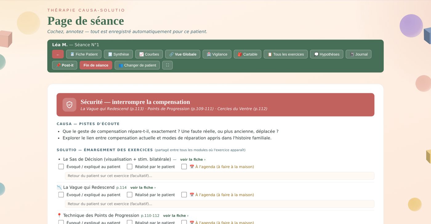Check Évoqué / expliqué for La Vague qui Redescend
The image size is (431, 224).
pyautogui.click(x=61, y=195)
